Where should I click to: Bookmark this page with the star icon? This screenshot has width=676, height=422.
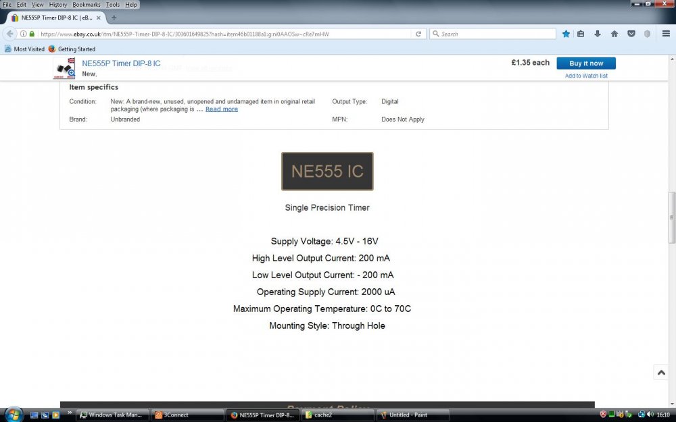tap(566, 34)
